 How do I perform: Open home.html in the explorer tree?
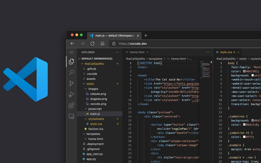[x=96, y=139]
